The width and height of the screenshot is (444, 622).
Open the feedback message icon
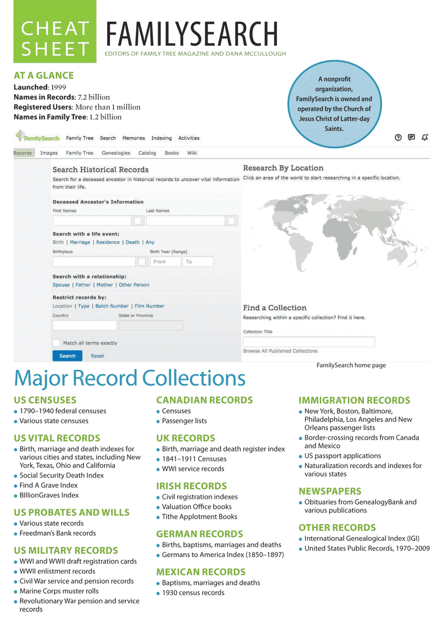pyautogui.click(x=411, y=137)
